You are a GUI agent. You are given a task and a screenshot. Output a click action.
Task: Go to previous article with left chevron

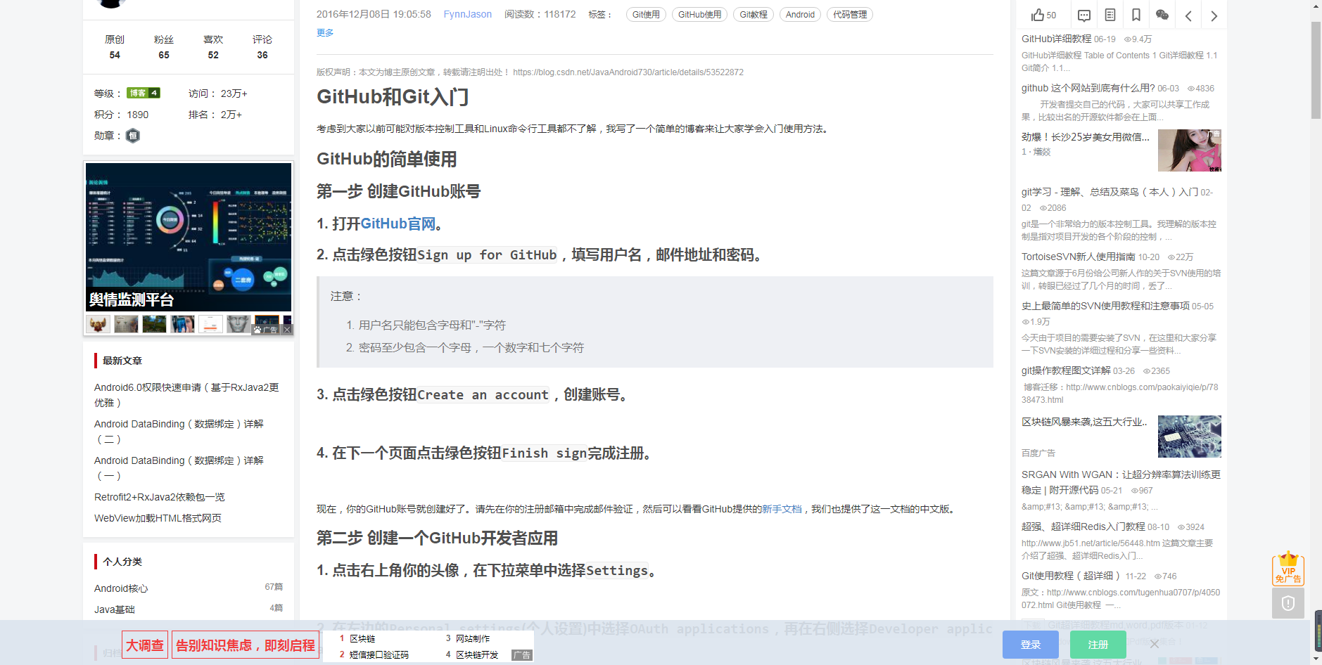(1188, 15)
